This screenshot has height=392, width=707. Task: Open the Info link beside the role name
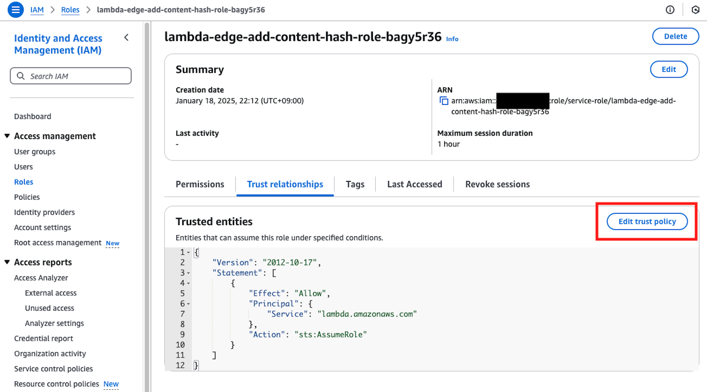pyautogui.click(x=452, y=39)
